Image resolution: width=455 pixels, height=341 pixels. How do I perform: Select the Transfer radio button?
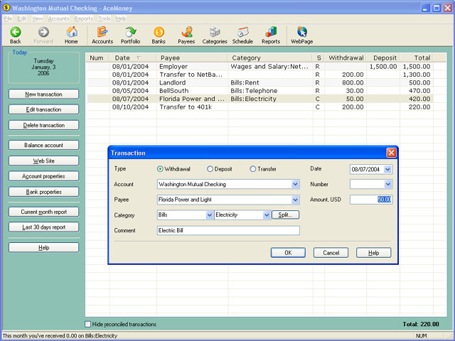click(253, 169)
